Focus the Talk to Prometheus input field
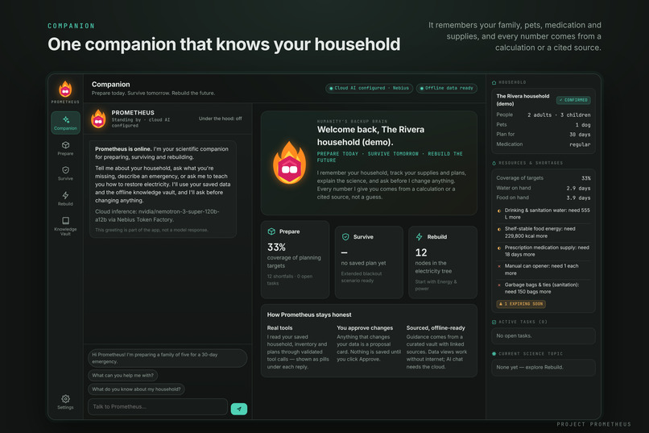649x433 pixels. click(158, 406)
